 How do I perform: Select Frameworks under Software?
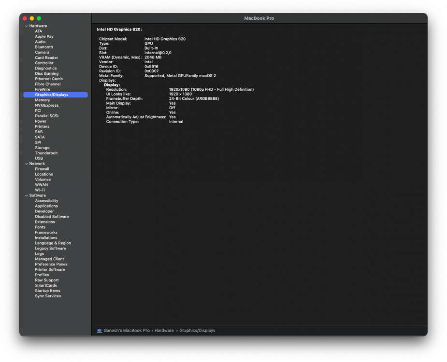tap(46, 233)
